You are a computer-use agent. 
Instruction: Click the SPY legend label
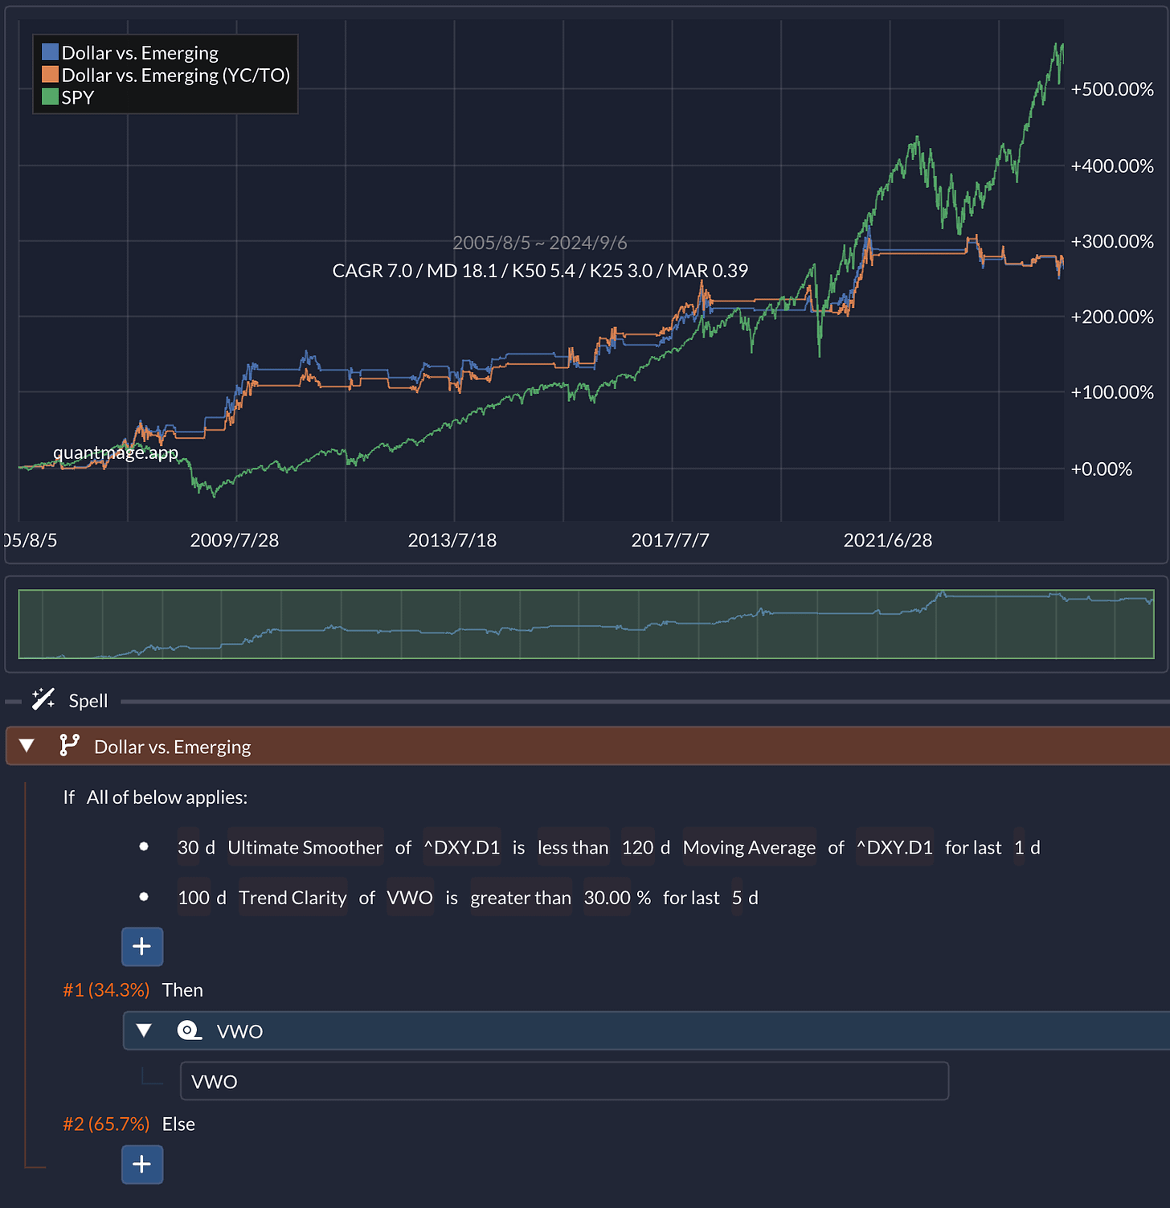point(78,97)
